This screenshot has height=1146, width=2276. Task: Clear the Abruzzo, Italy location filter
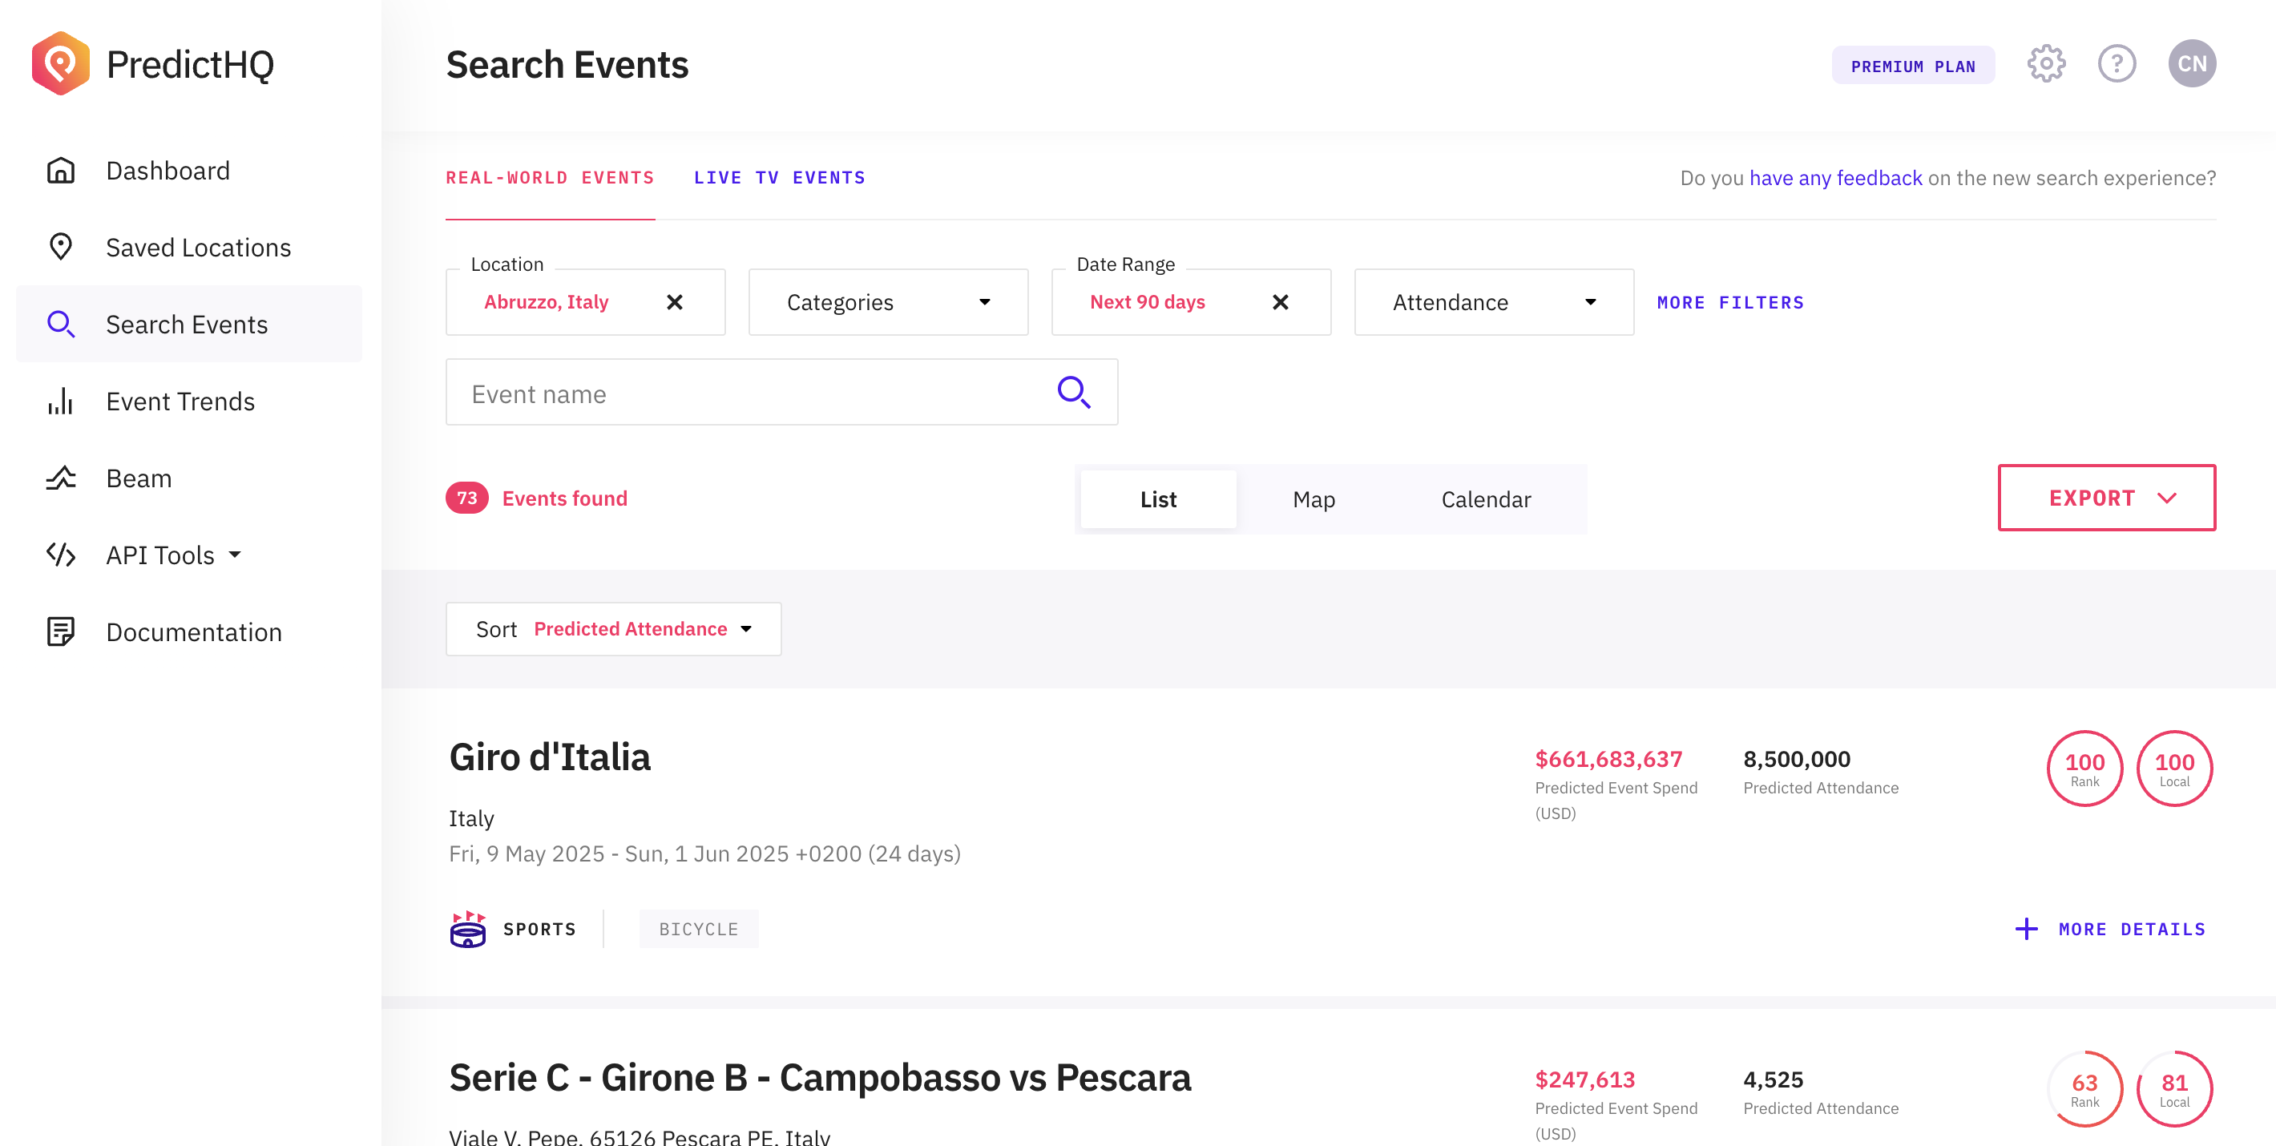675,302
